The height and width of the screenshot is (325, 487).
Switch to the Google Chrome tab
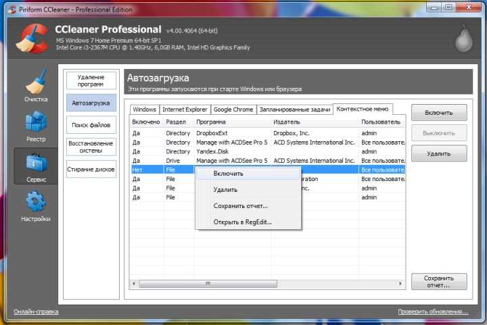click(x=233, y=109)
